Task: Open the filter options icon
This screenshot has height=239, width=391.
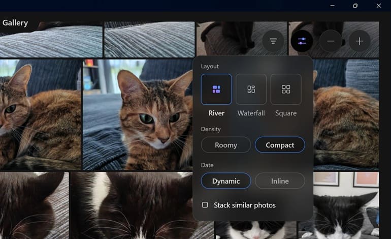Action: point(273,41)
